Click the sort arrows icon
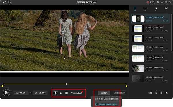The image size is (173, 107). pyautogui.click(x=156, y=93)
